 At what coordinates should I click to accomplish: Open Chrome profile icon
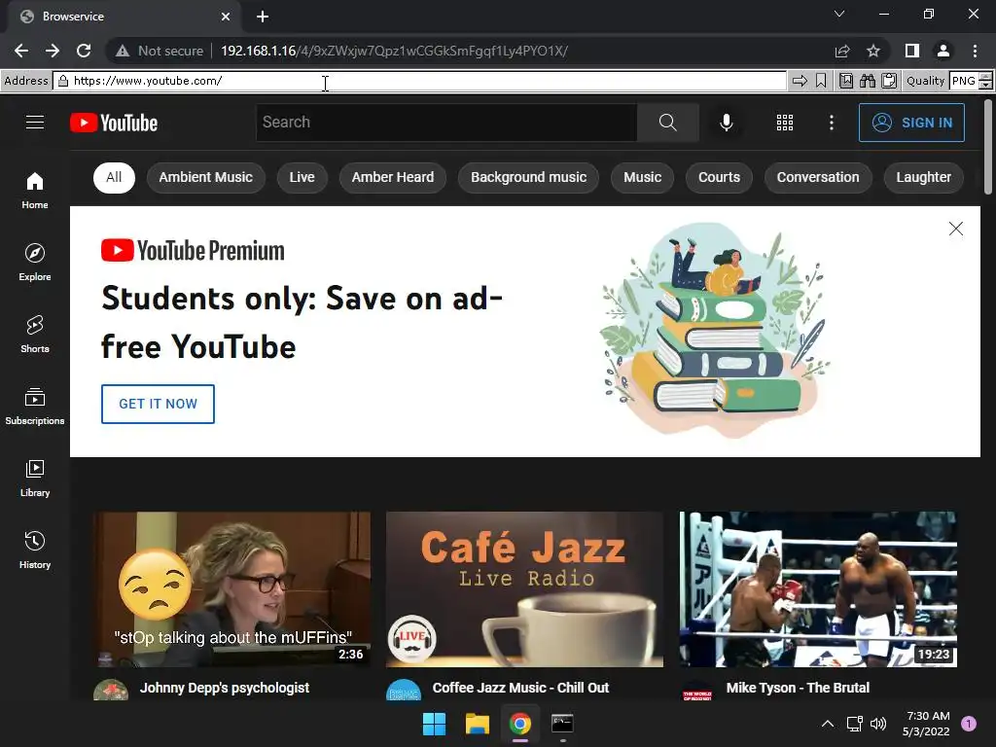[943, 51]
